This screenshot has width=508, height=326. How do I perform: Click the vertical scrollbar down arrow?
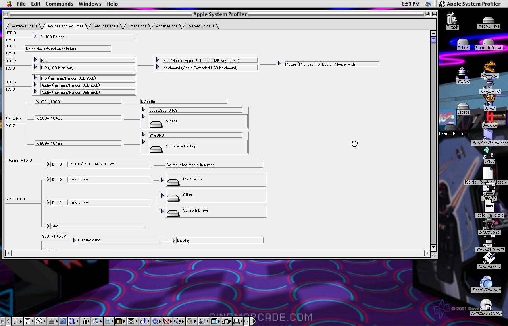click(433, 247)
